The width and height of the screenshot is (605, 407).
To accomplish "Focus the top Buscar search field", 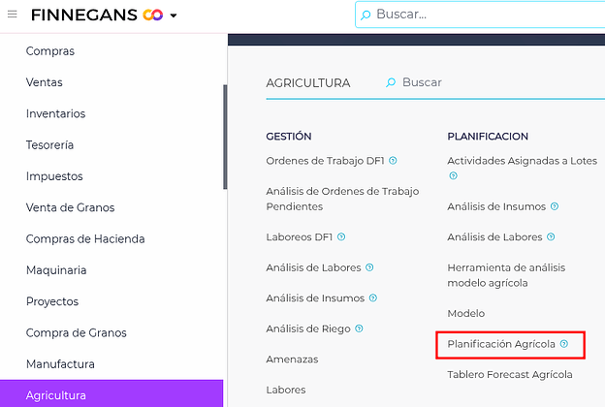I will click(x=485, y=15).
